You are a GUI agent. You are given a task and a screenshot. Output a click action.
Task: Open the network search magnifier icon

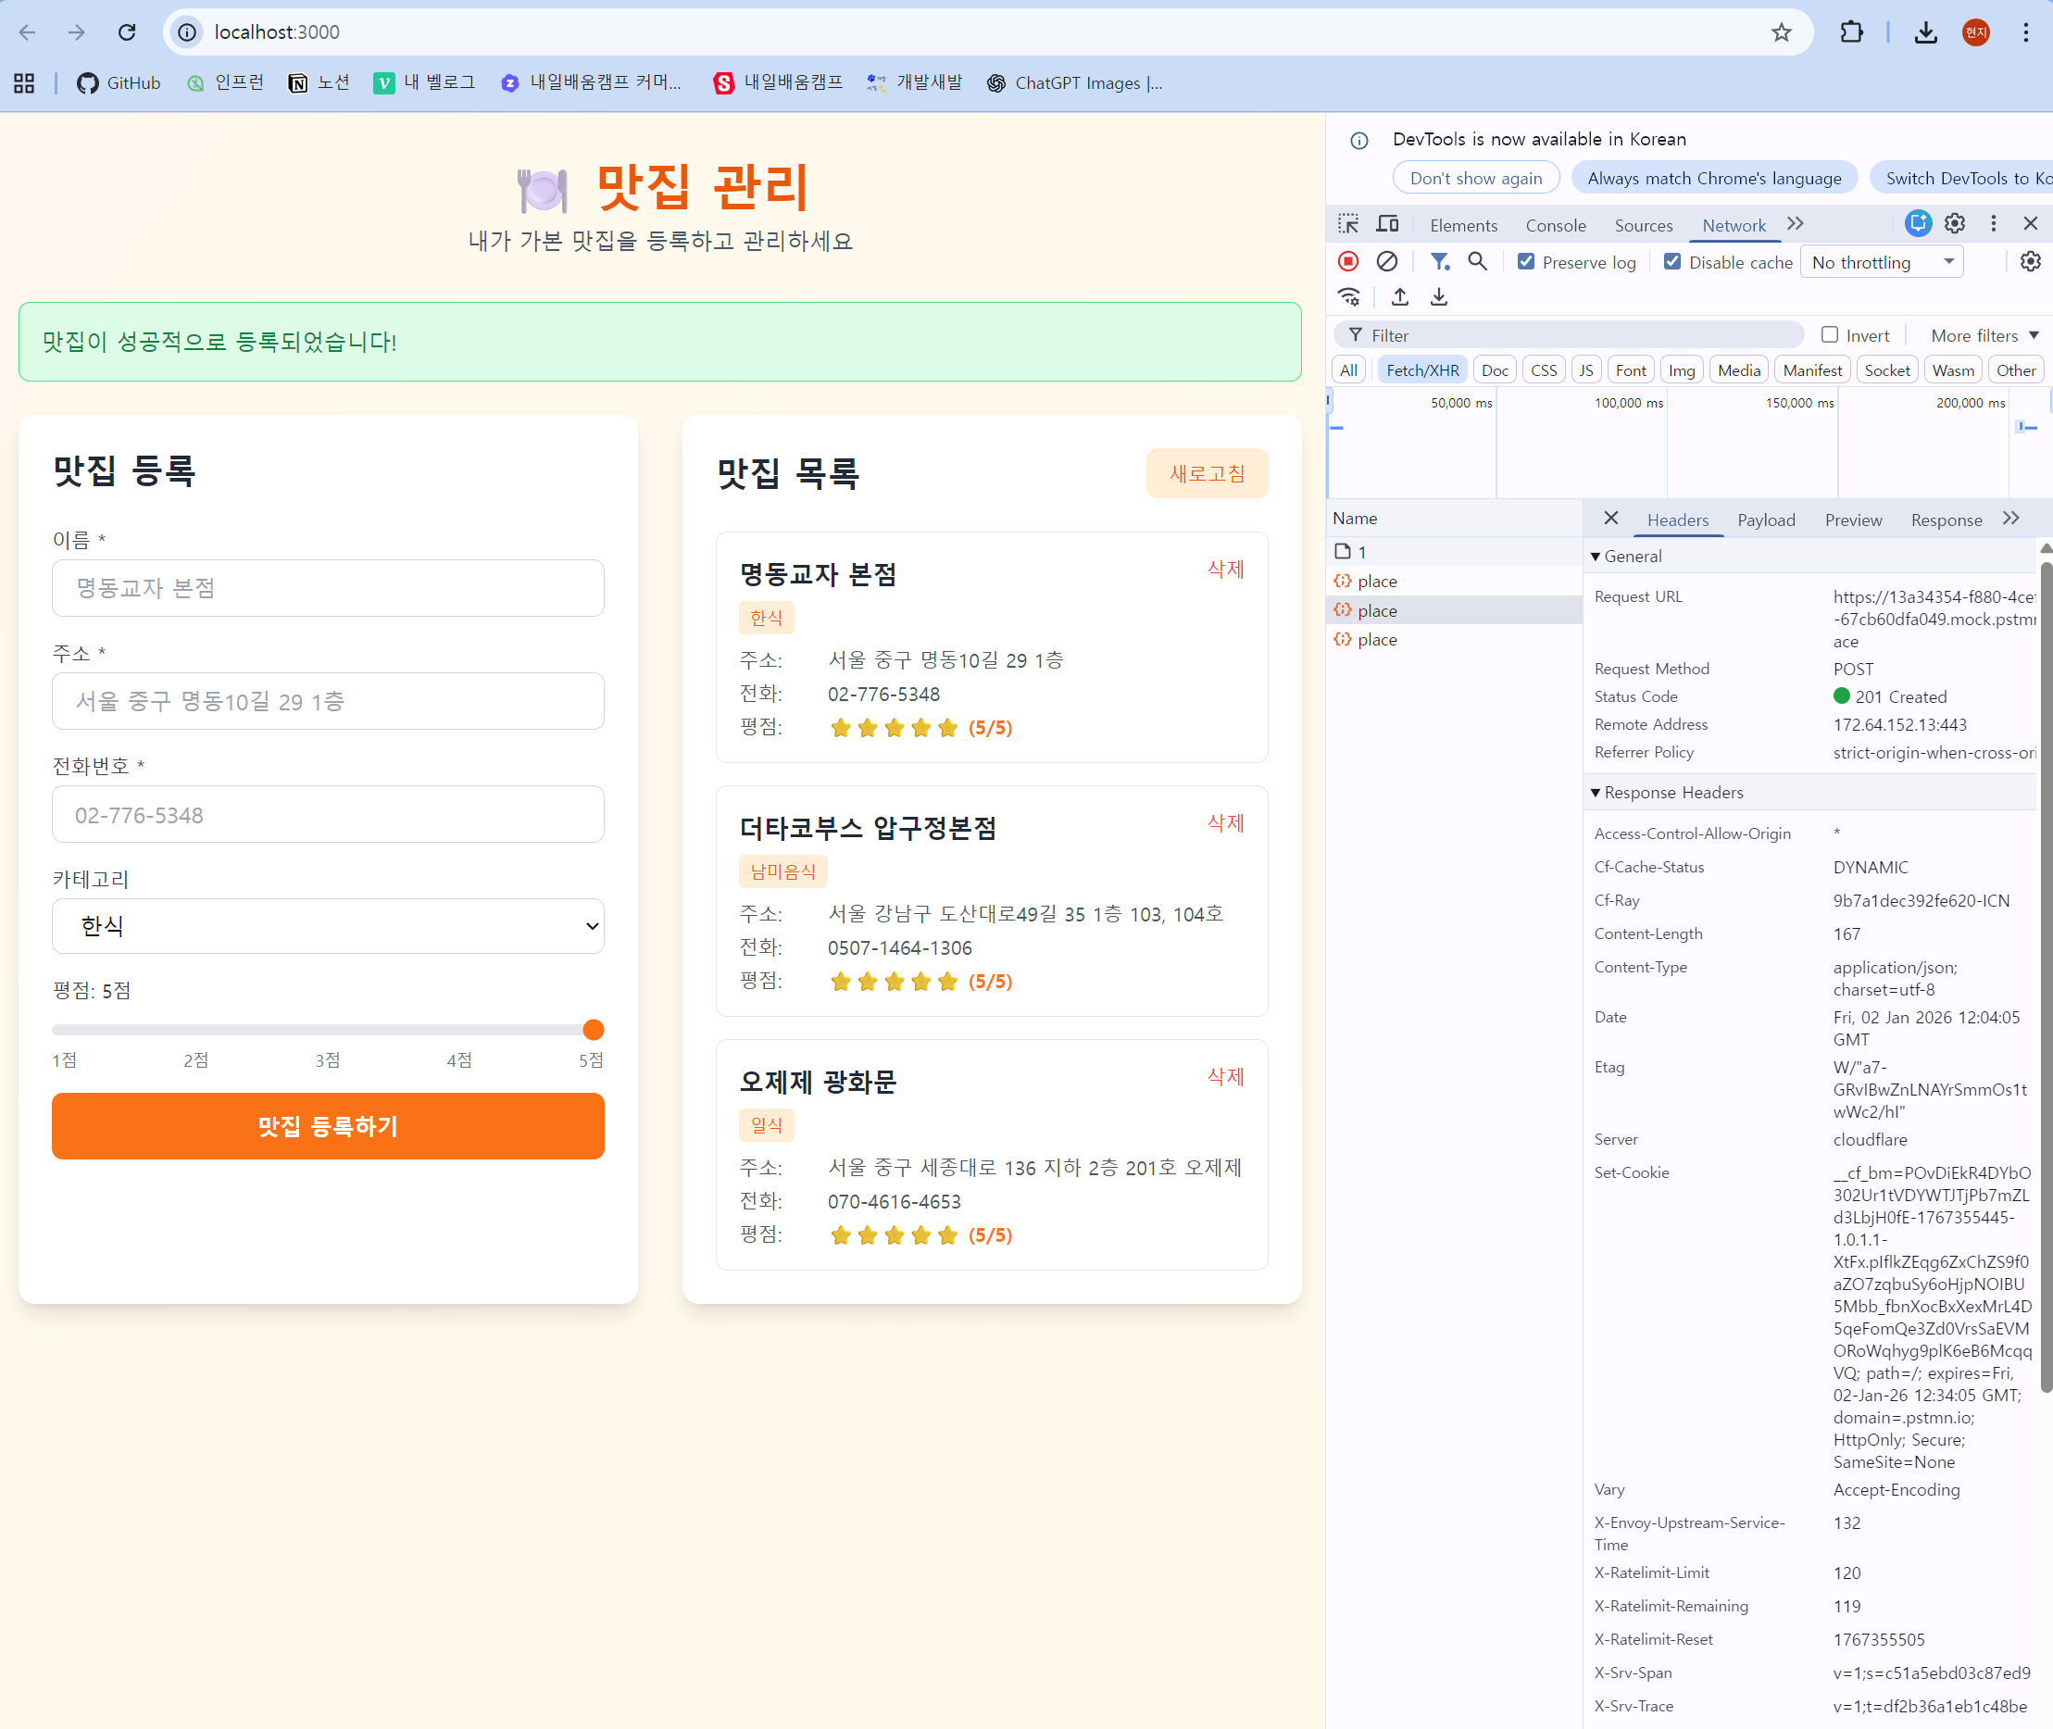click(1477, 262)
